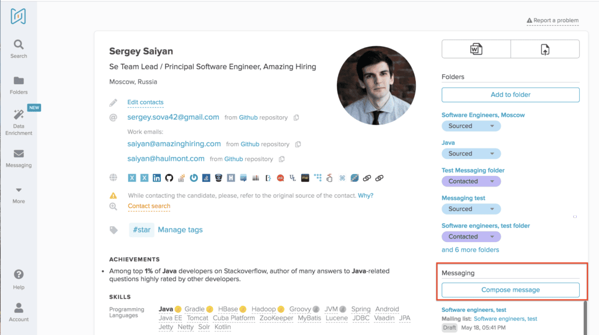Click the Add to folder button
599x335 pixels.
click(x=510, y=95)
